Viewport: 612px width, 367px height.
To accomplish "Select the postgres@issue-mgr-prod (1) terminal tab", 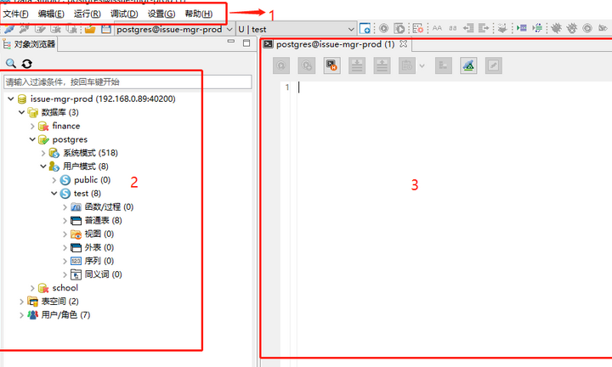I will tap(335, 44).
